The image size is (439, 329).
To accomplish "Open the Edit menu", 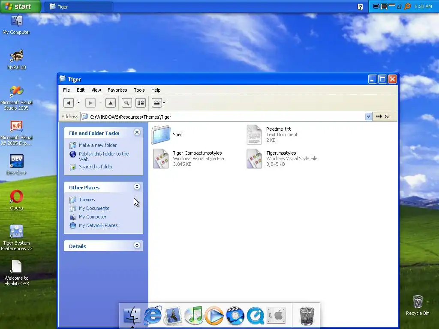I will (x=81, y=90).
